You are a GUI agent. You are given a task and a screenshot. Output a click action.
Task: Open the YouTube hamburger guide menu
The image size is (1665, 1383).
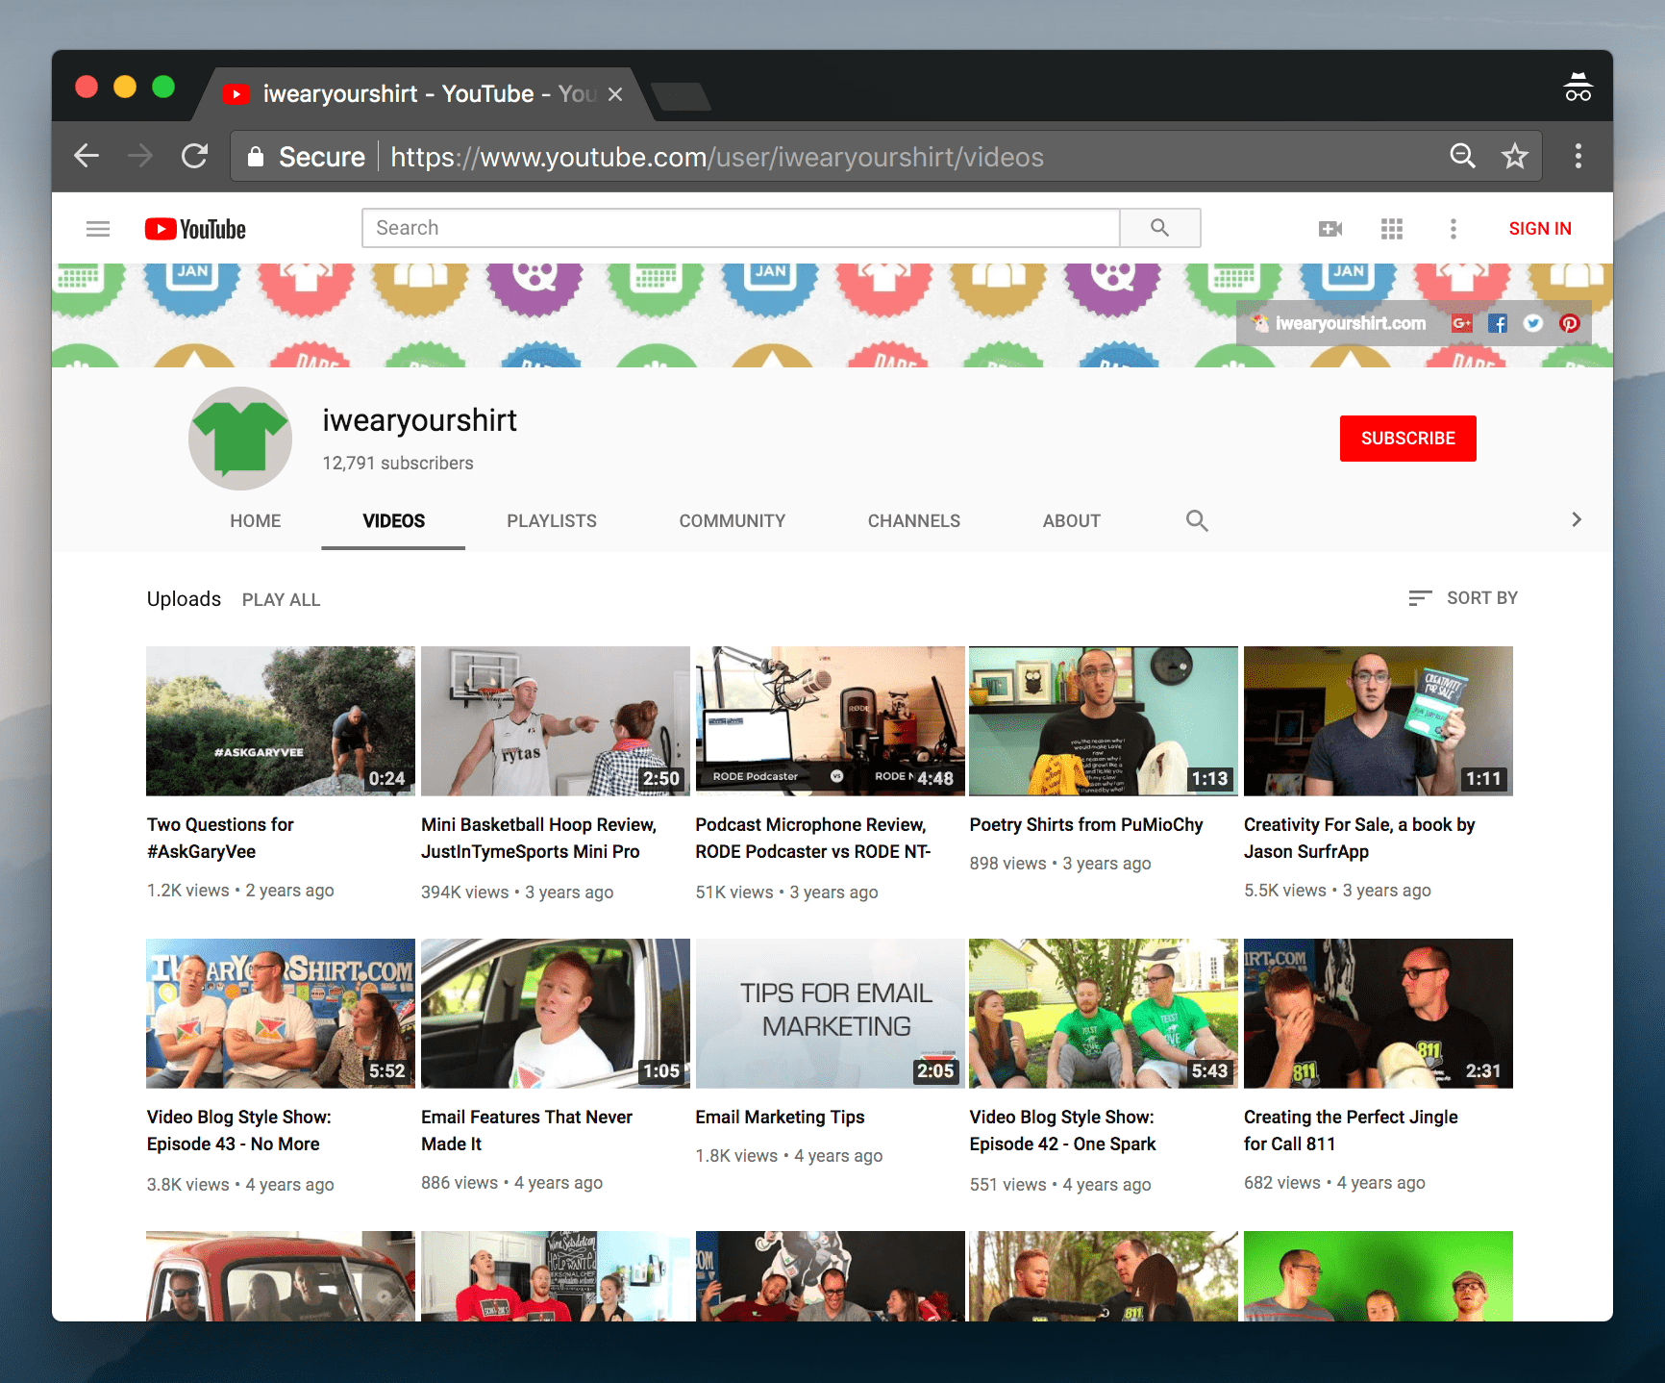[x=98, y=229]
